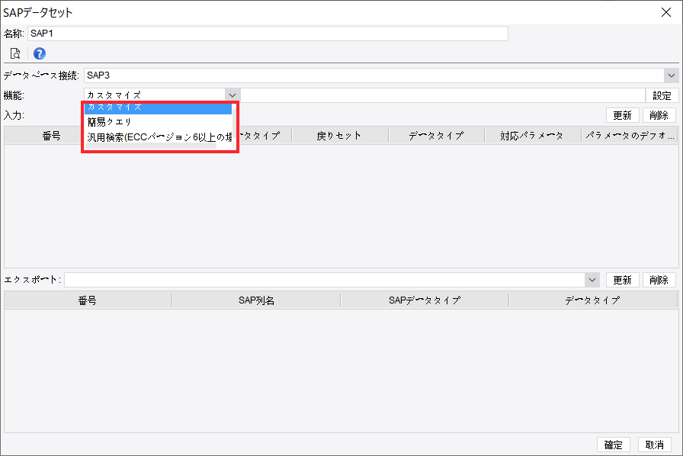Click the 対応パラメータ column header
683x456 pixels.
532,136
